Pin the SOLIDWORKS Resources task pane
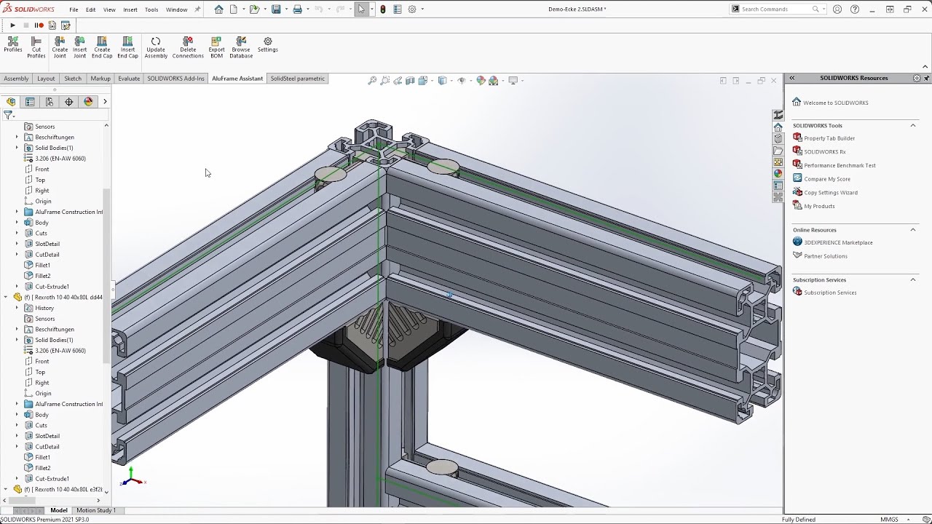Image resolution: width=932 pixels, height=524 pixels. click(x=926, y=78)
